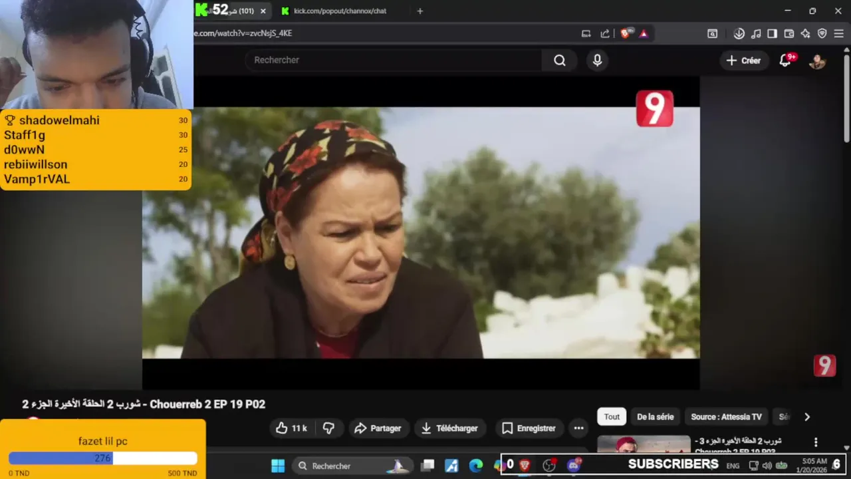Select the Tout filter chip
Image resolution: width=851 pixels, height=479 pixels.
pos(612,417)
